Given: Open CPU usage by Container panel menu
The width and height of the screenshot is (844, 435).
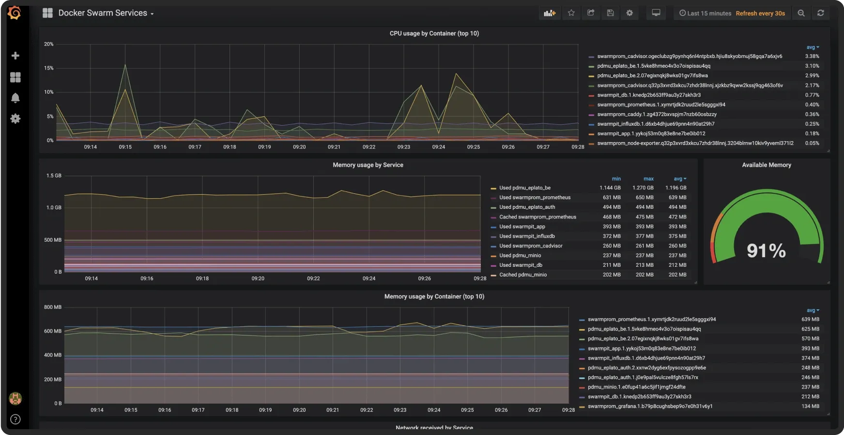Looking at the screenshot, I should point(434,33).
